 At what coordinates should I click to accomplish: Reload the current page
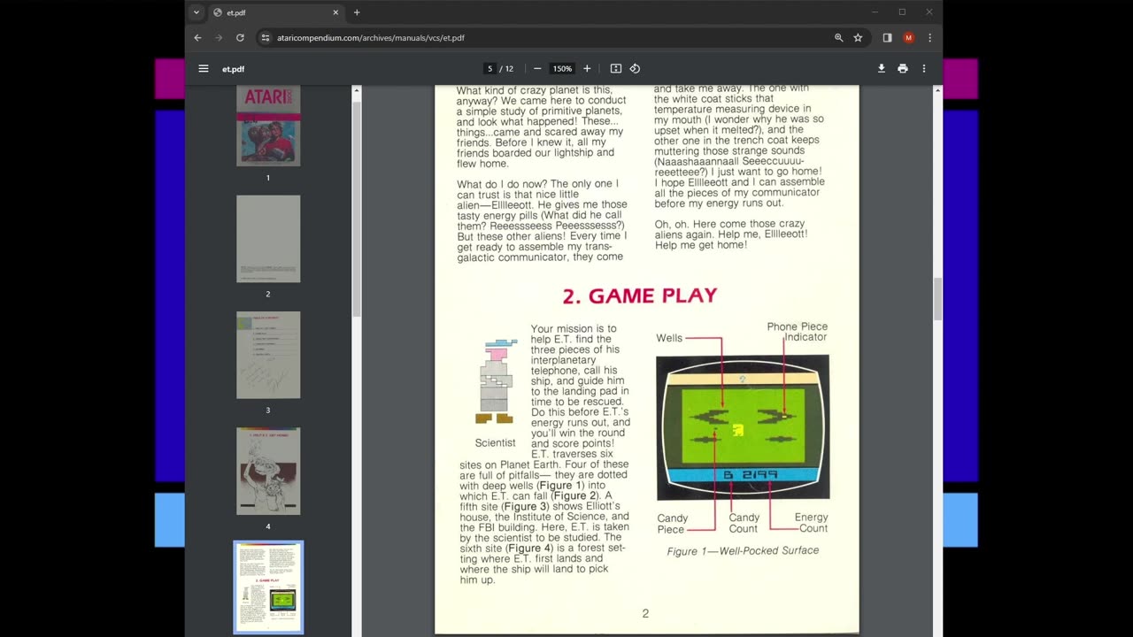tap(240, 38)
